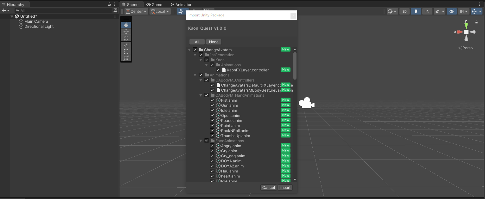Uncheck KaonFXLayer.controller checkbox
The image size is (485, 199).
218,70
